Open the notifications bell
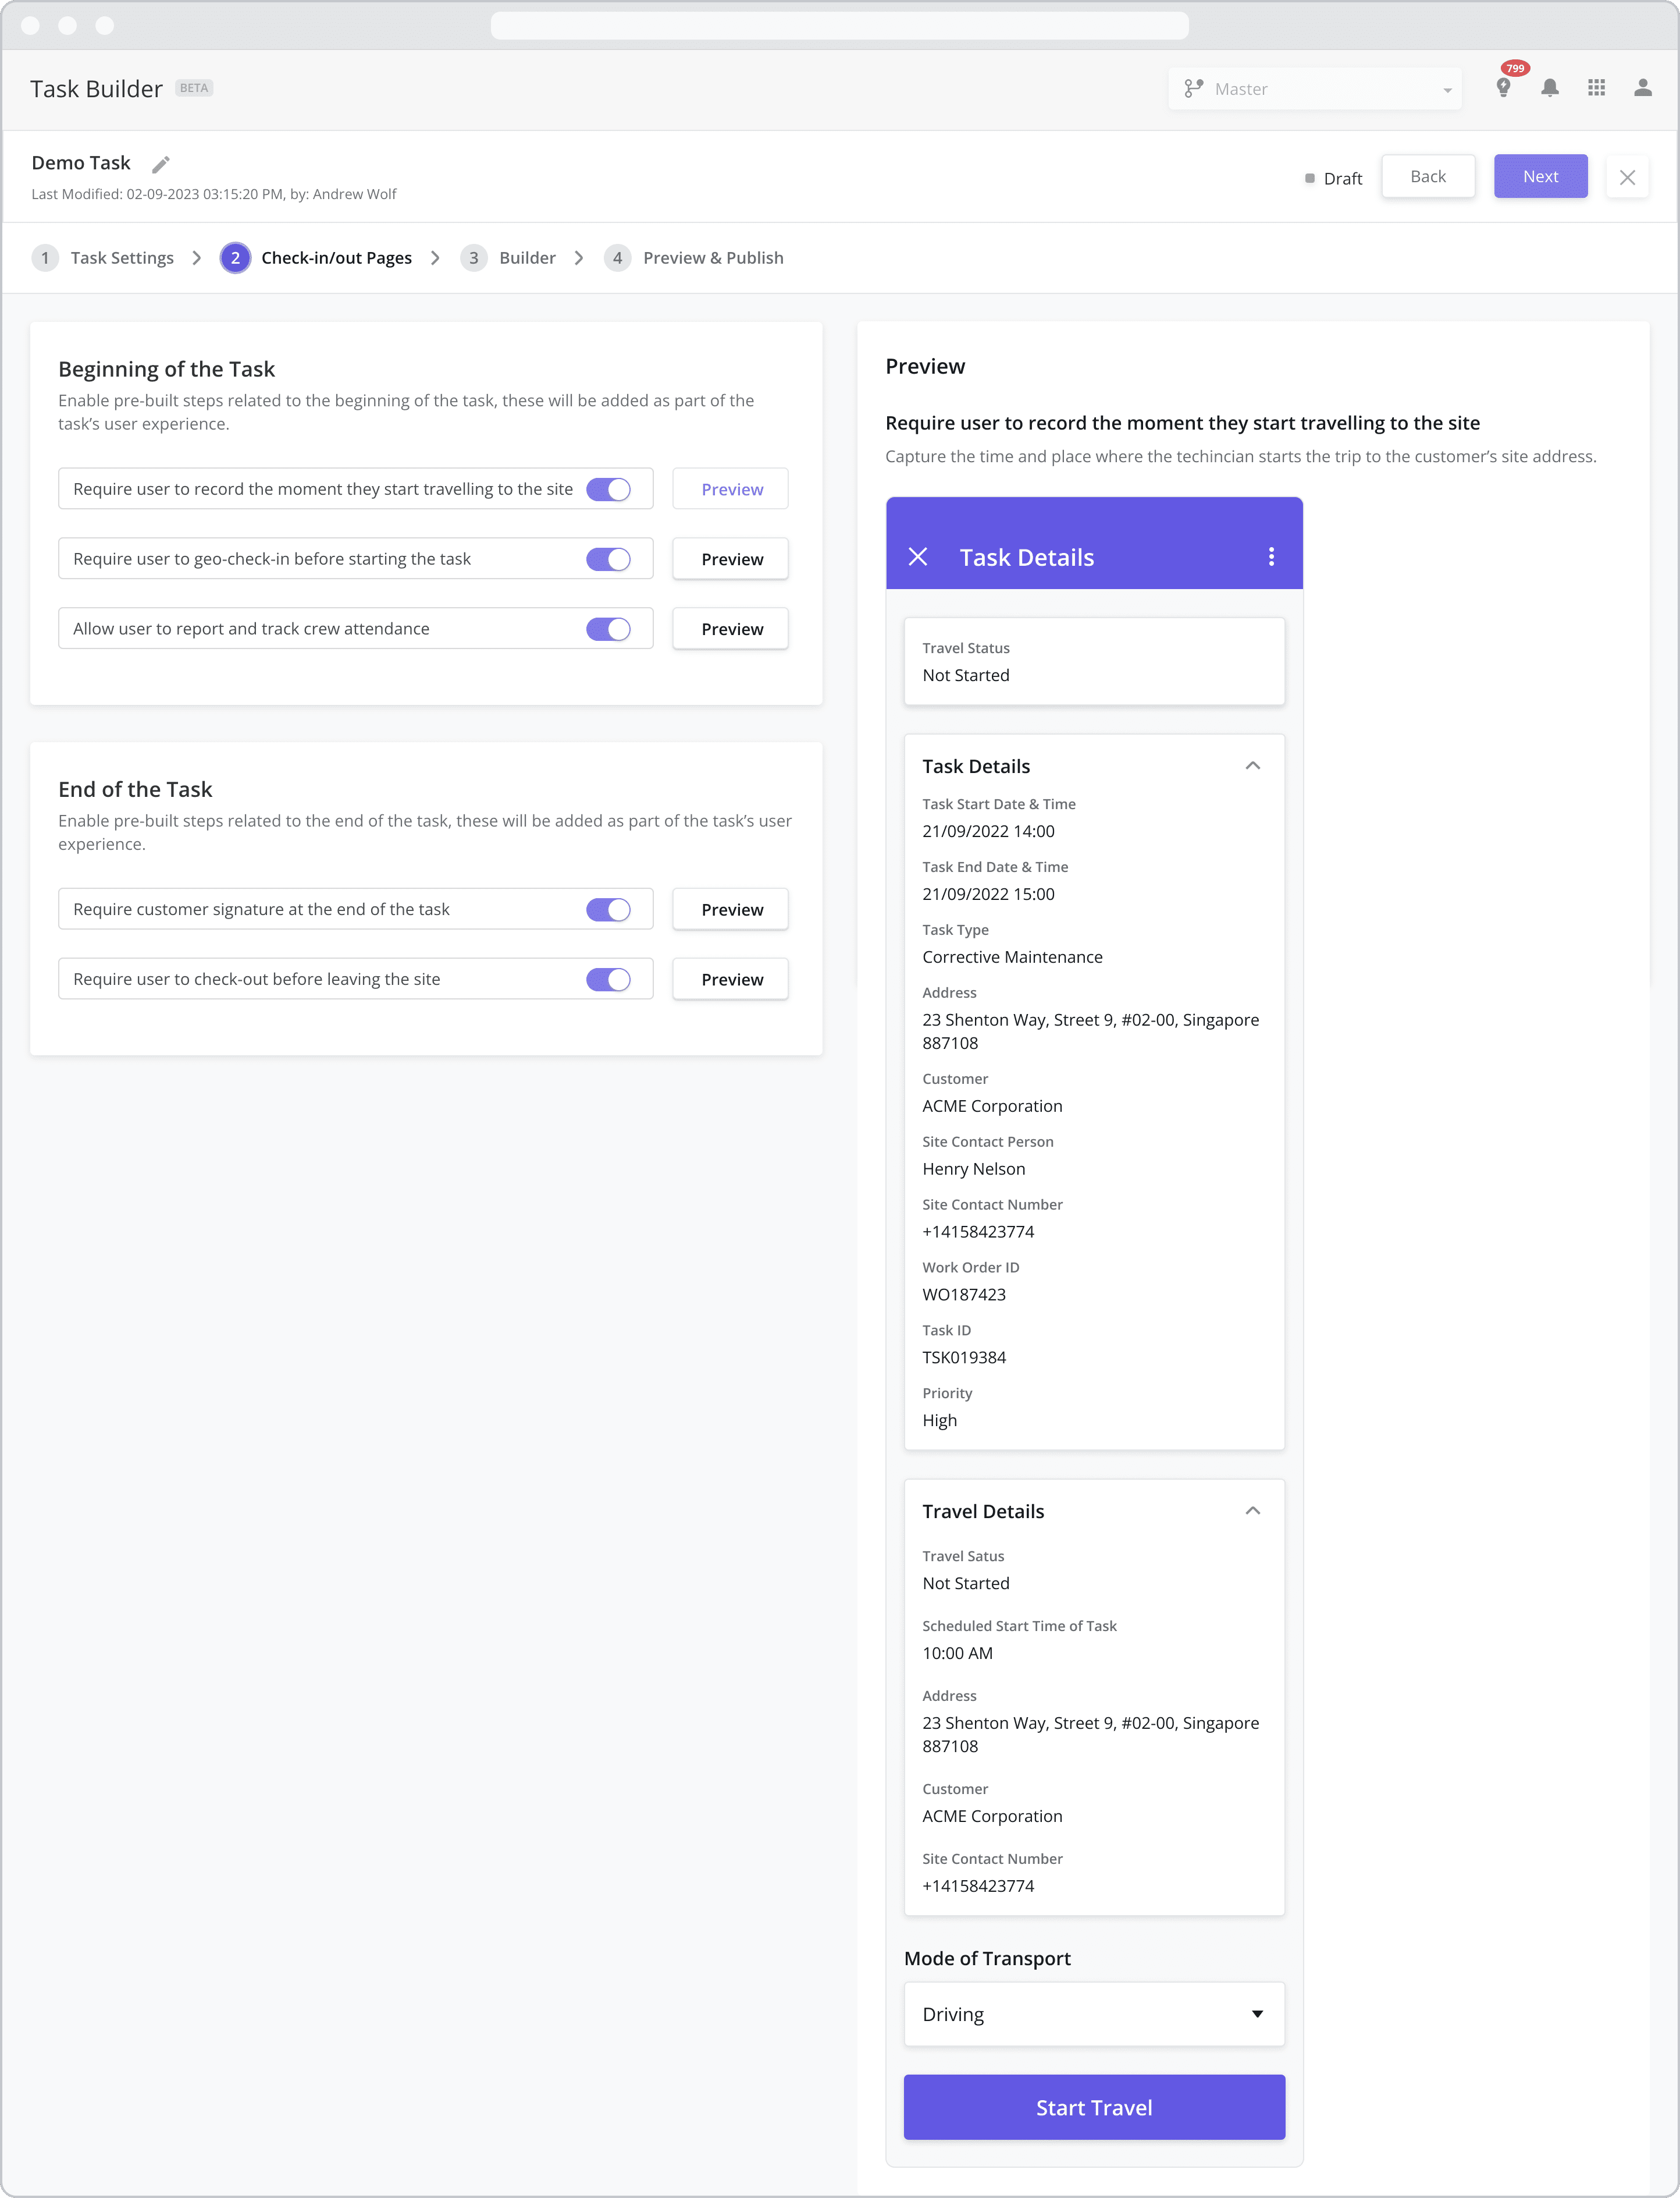Screen dimensions: 1680x2198 click(1551, 88)
